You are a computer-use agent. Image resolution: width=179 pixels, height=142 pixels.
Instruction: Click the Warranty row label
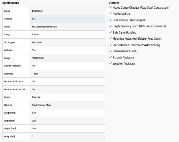point(8,74)
